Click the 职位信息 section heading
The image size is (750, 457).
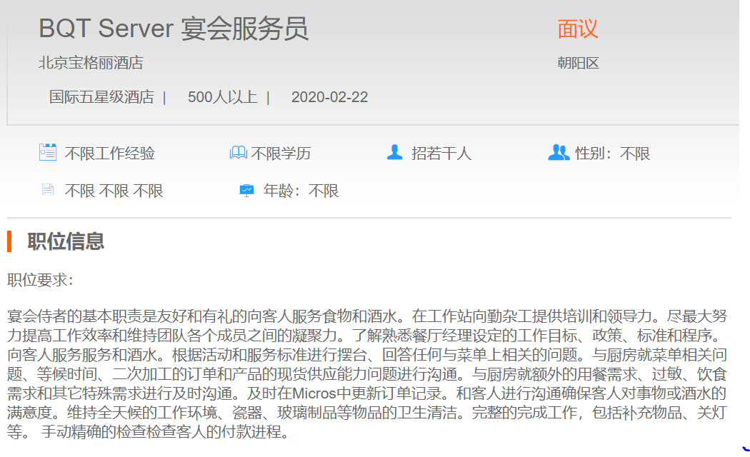point(66,241)
